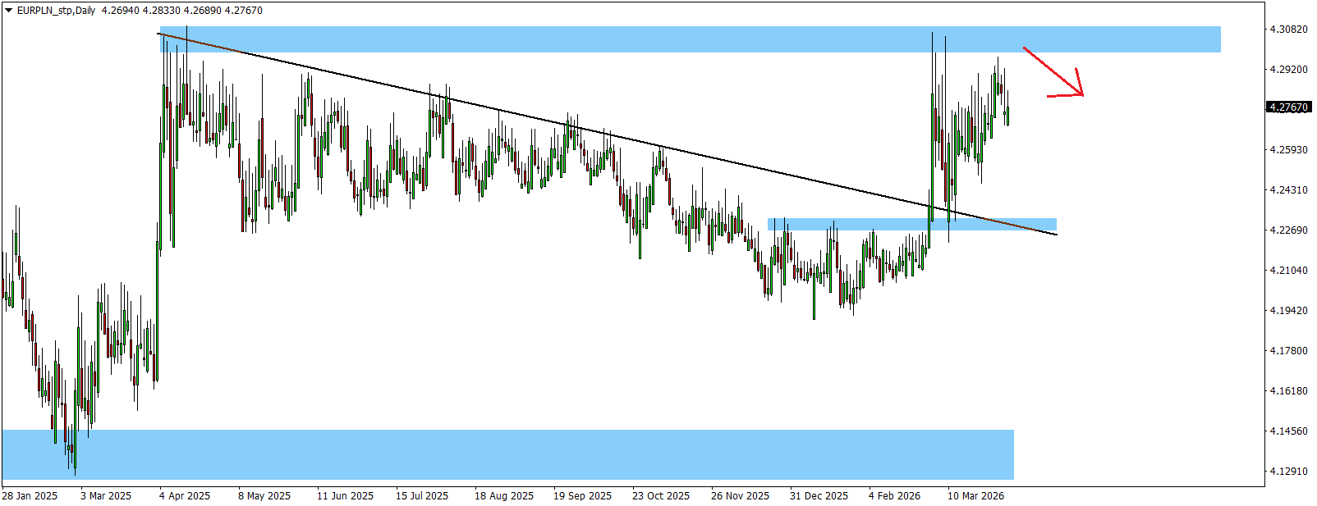Click the high value 4.28330 in header
Viewport: 1317px width, 506px height.
(160, 11)
